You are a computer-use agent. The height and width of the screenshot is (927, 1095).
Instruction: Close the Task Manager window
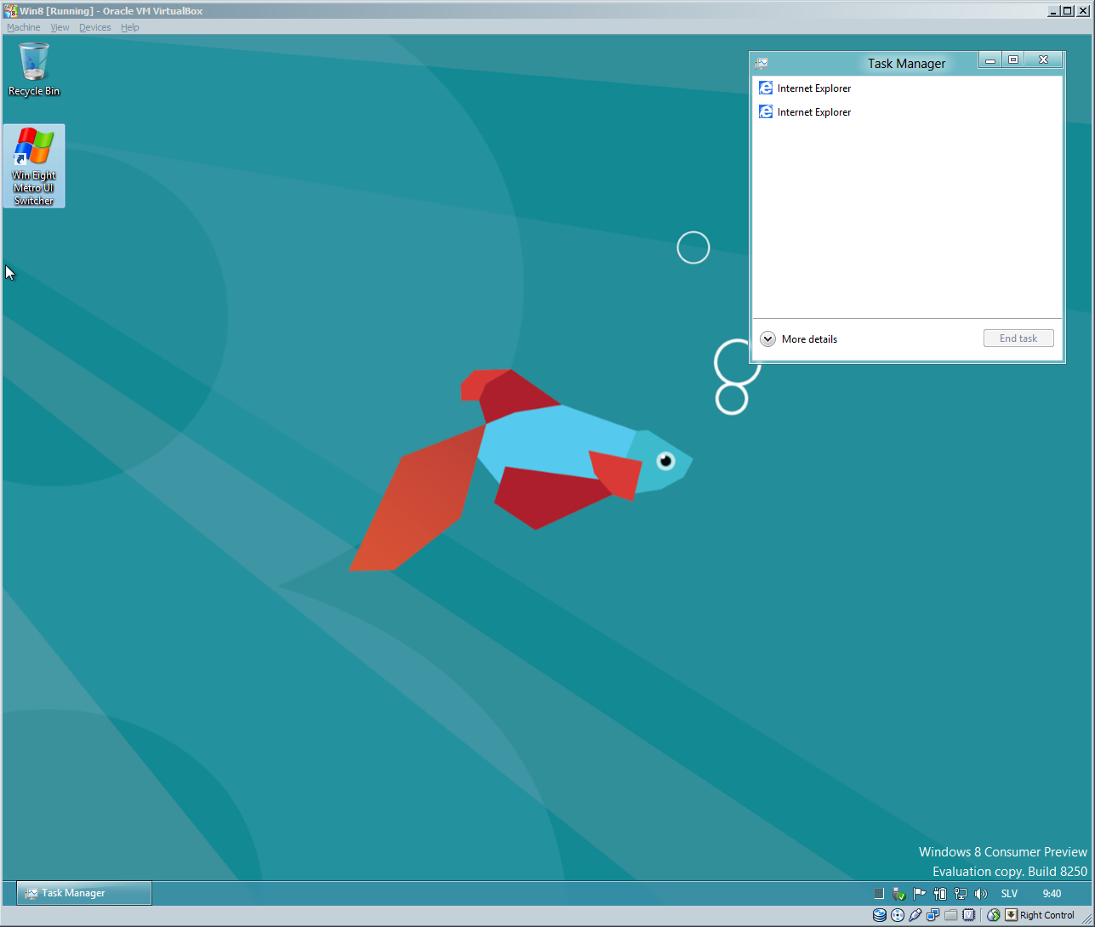[1043, 60]
